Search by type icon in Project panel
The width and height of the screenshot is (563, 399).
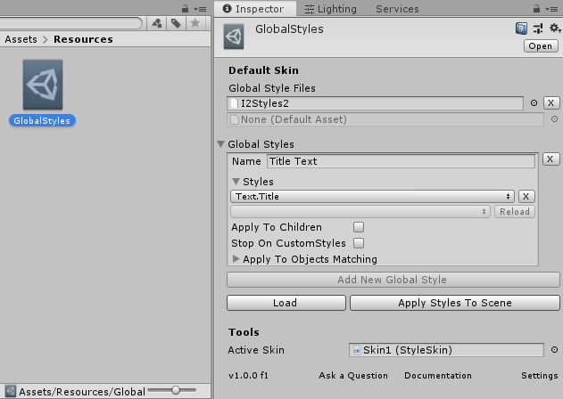click(159, 24)
